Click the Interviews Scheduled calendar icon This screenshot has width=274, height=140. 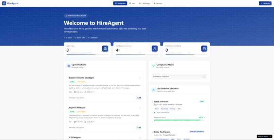coord(204,49)
